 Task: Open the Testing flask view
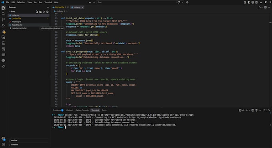tap(3, 43)
